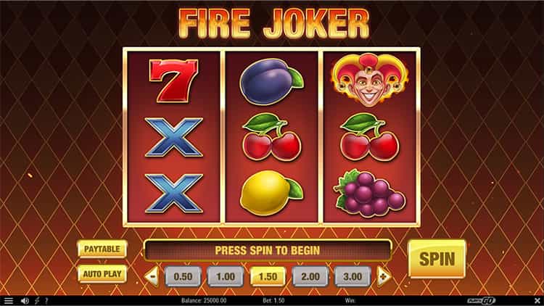Close the game with the X icon
The image size is (544, 306).
click(537, 300)
